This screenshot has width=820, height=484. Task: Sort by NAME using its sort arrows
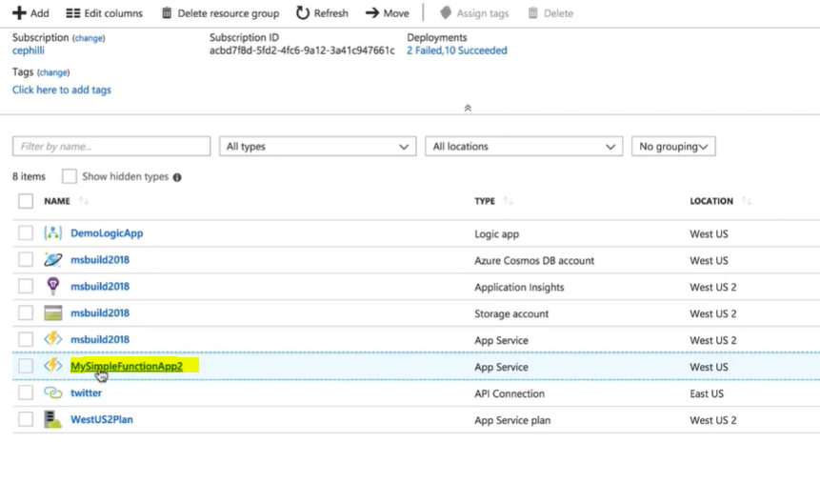coord(83,201)
